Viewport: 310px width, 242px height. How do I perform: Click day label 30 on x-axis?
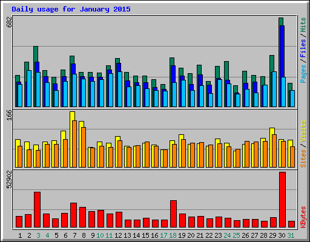pos(282,235)
